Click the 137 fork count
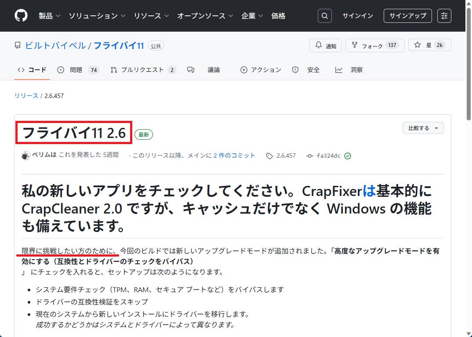 (392, 45)
